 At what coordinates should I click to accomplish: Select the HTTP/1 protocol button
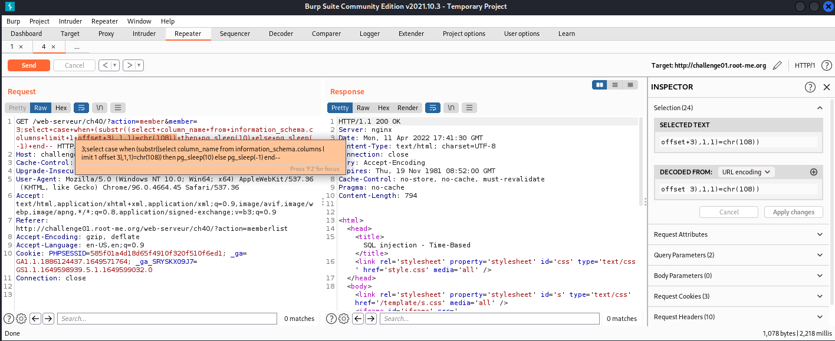point(805,65)
